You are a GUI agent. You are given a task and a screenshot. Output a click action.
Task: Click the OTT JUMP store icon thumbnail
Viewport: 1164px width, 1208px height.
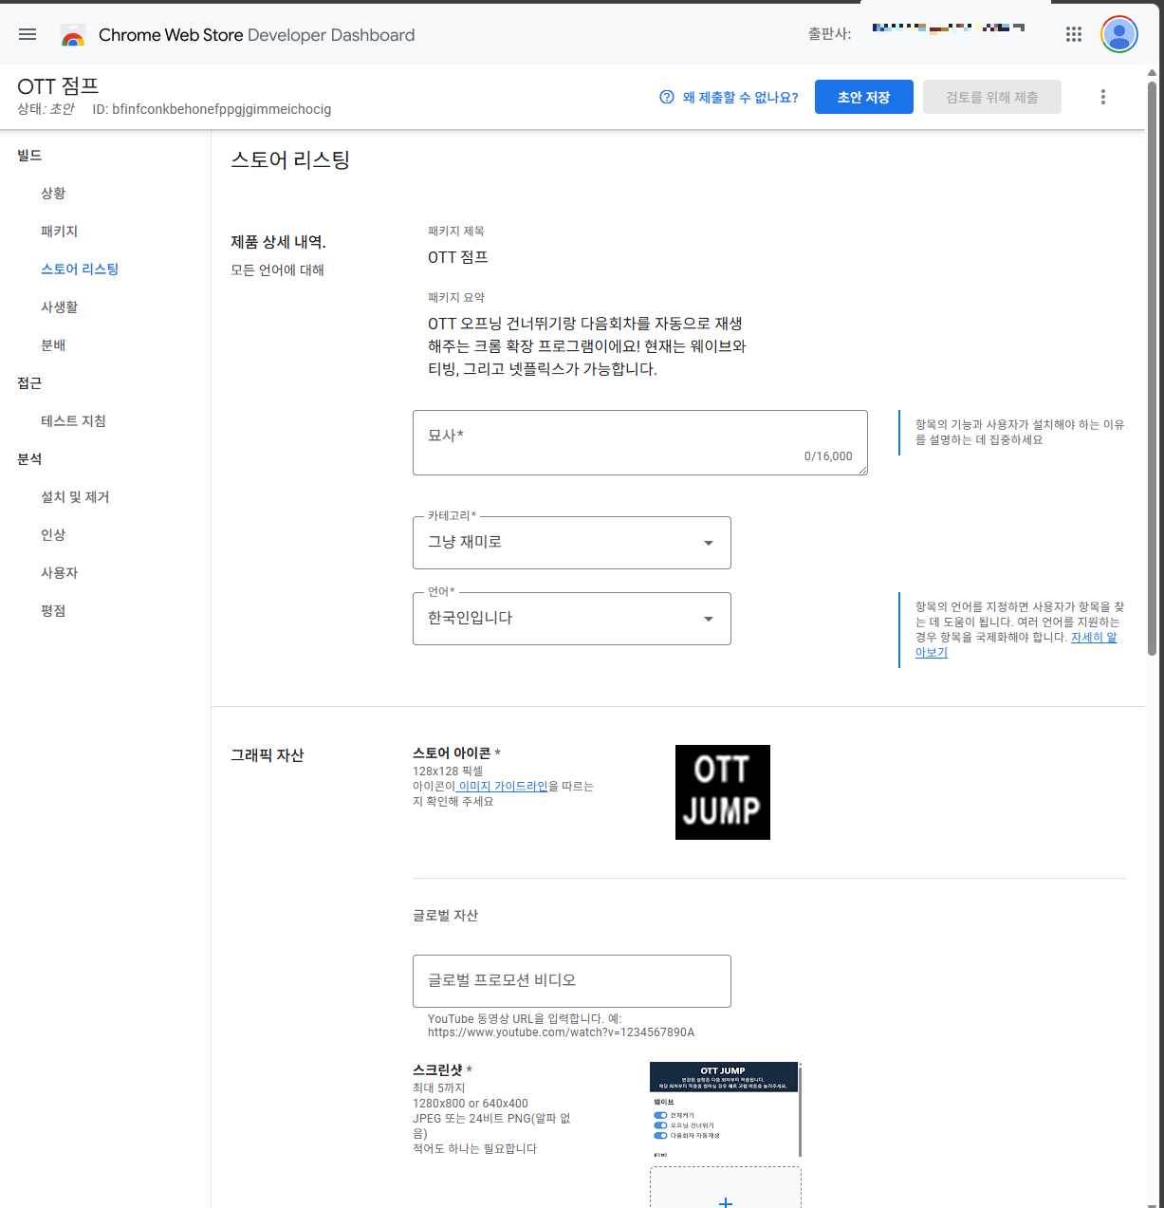(723, 792)
